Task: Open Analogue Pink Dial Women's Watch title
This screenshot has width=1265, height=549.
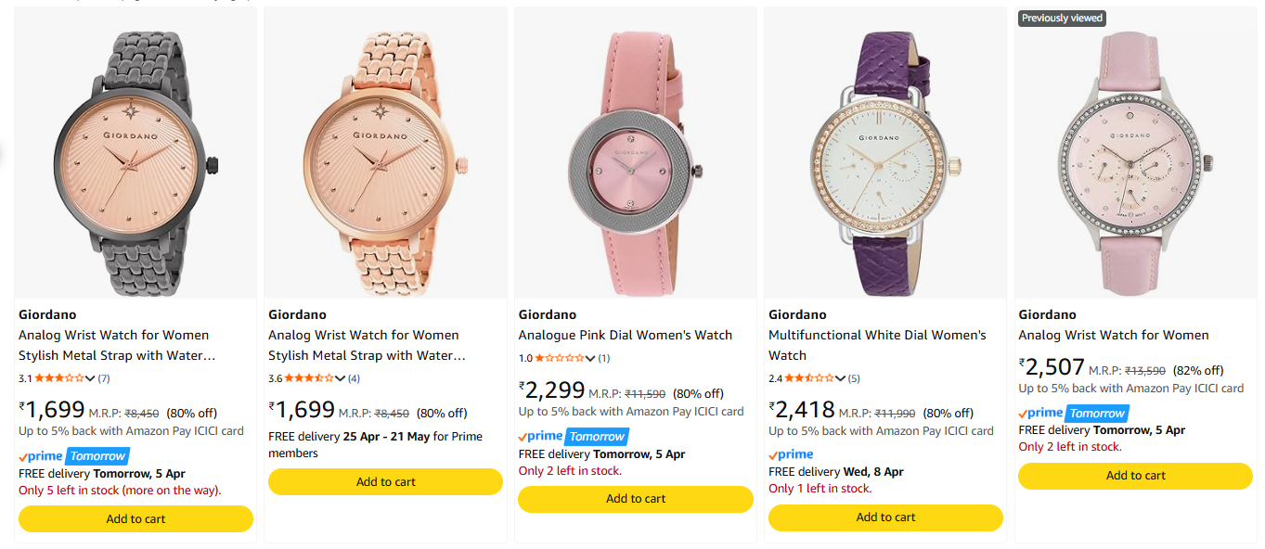Action: click(x=626, y=335)
